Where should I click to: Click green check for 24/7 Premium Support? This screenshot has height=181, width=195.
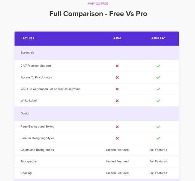[x=158, y=66]
